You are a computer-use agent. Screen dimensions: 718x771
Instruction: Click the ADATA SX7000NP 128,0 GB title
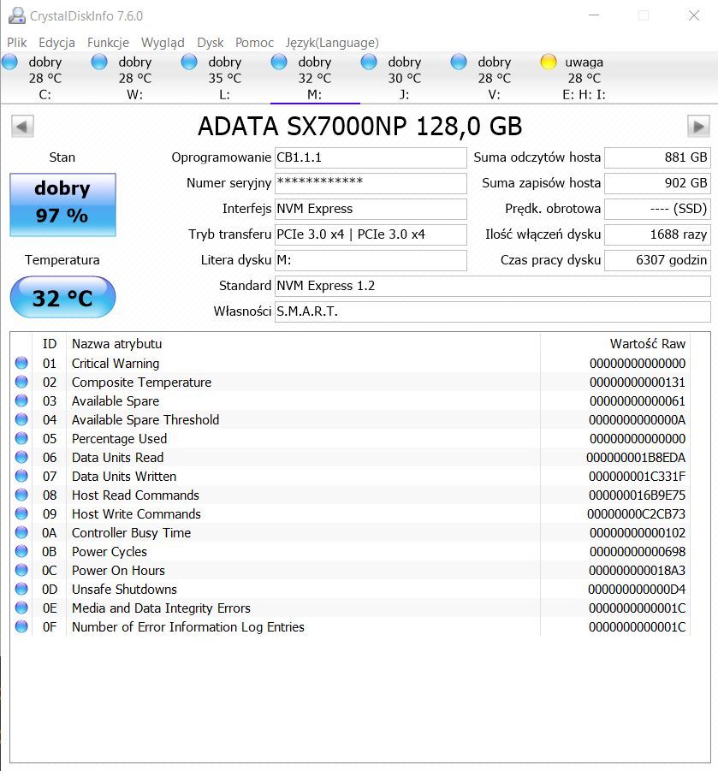pos(359,127)
